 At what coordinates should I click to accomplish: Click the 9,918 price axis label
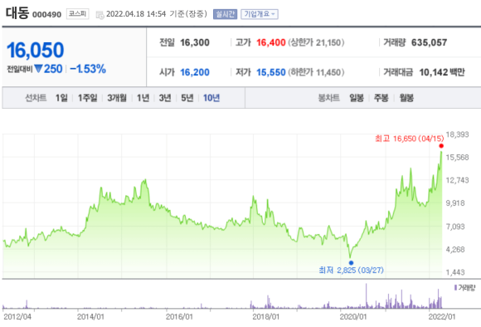click(455, 203)
